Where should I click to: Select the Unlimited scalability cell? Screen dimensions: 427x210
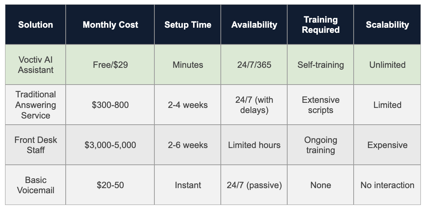(387, 65)
